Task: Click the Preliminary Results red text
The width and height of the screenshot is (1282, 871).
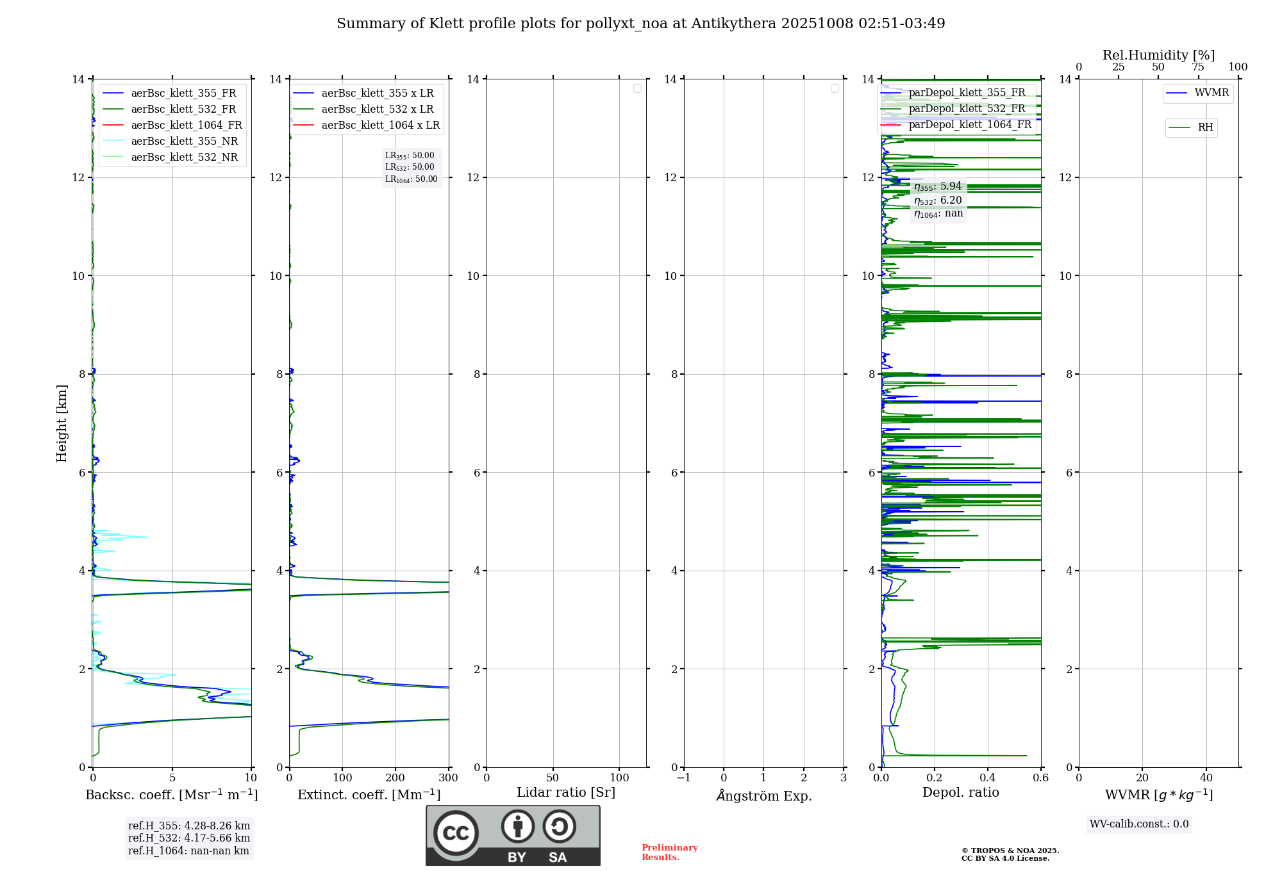Action: point(669,852)
